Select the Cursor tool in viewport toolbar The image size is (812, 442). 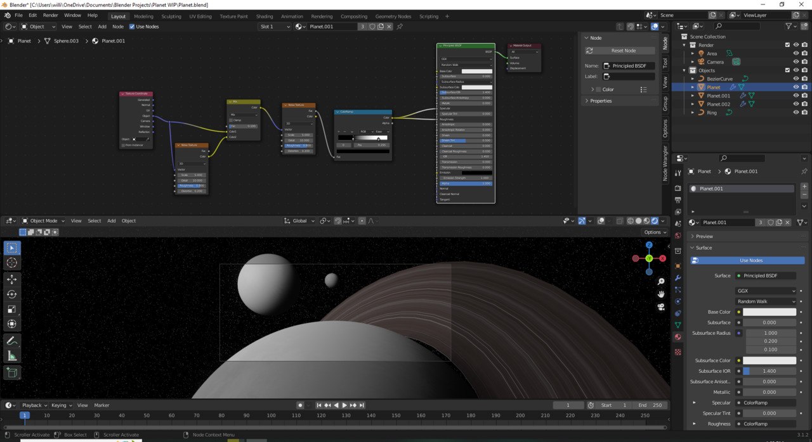point(12,263)
